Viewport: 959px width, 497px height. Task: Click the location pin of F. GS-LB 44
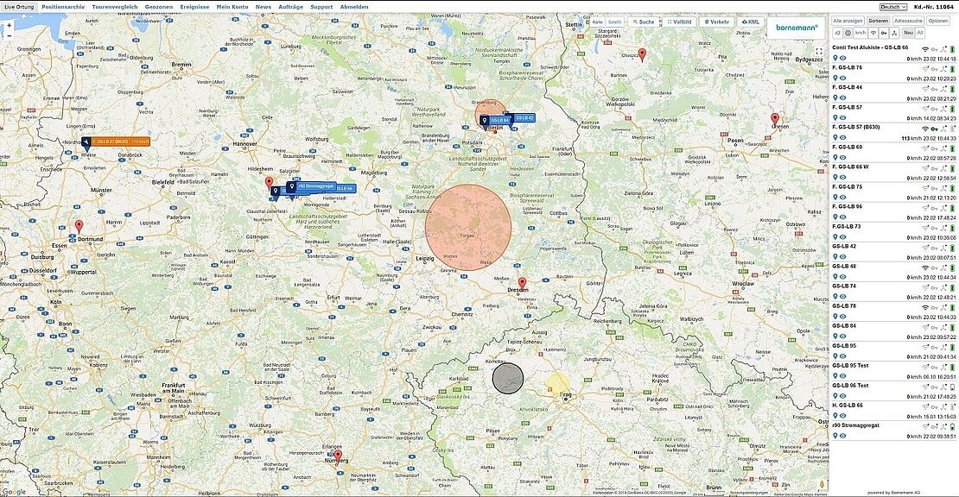point(835,98)
